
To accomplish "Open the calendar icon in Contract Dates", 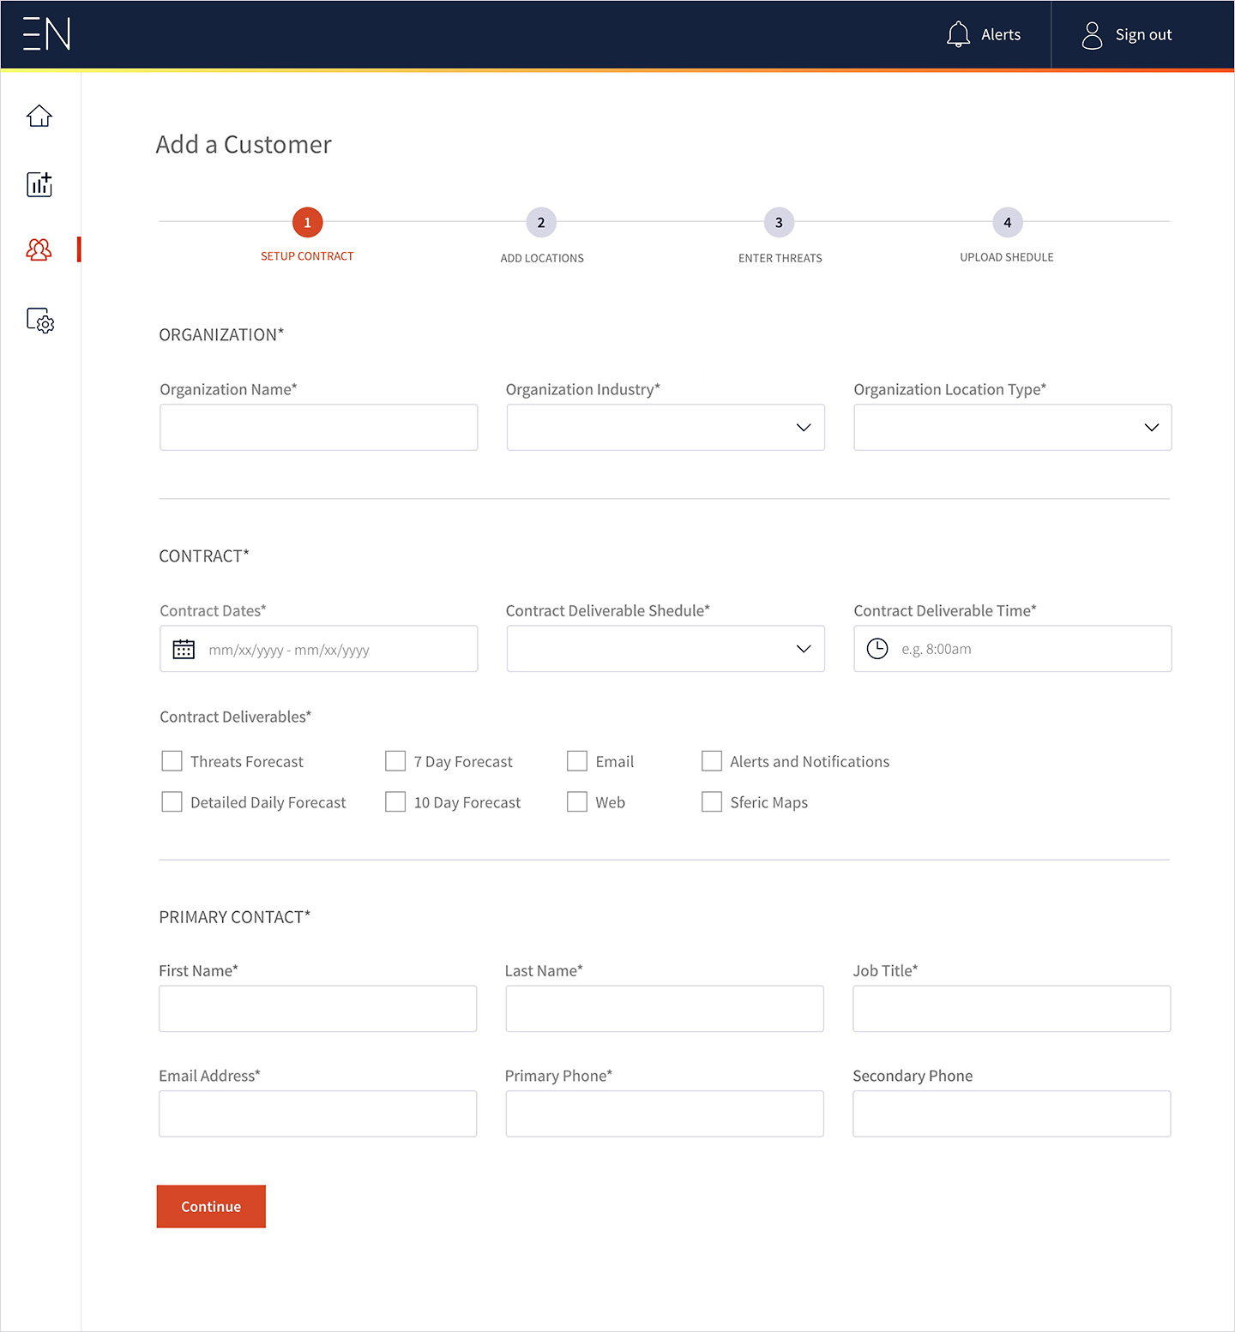I will pos(184,649).
